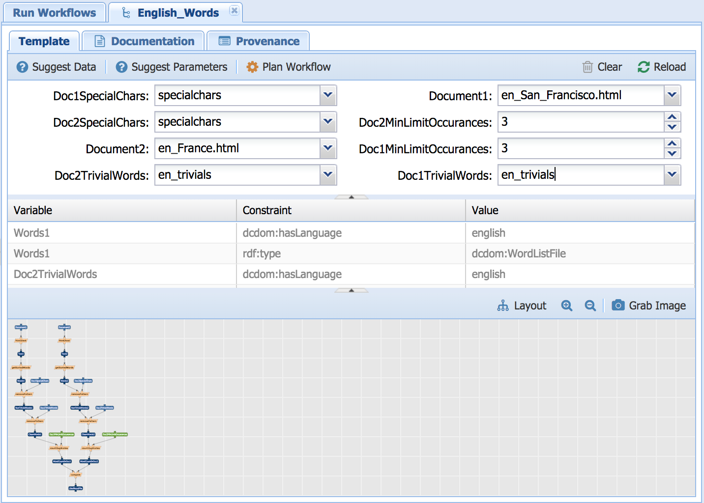Click the Clear trash can icon

tap(587, 67)
